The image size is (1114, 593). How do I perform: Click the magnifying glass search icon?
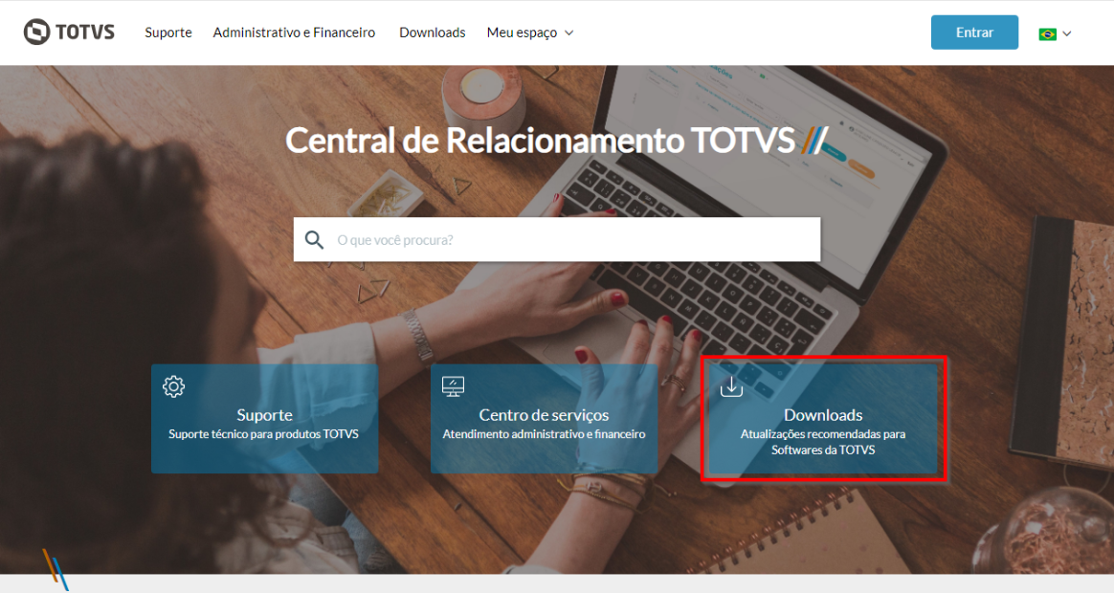(314, 240)
